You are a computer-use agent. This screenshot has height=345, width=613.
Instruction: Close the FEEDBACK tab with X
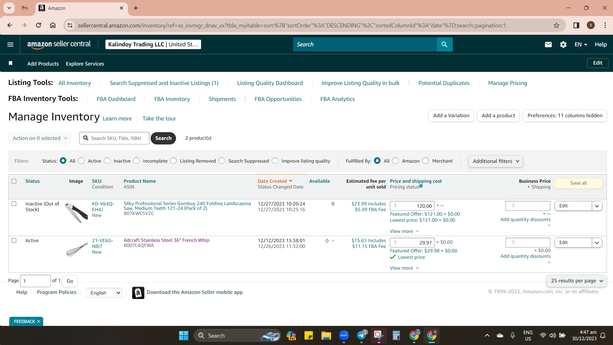pyautogui.click(x=39, y=321)
